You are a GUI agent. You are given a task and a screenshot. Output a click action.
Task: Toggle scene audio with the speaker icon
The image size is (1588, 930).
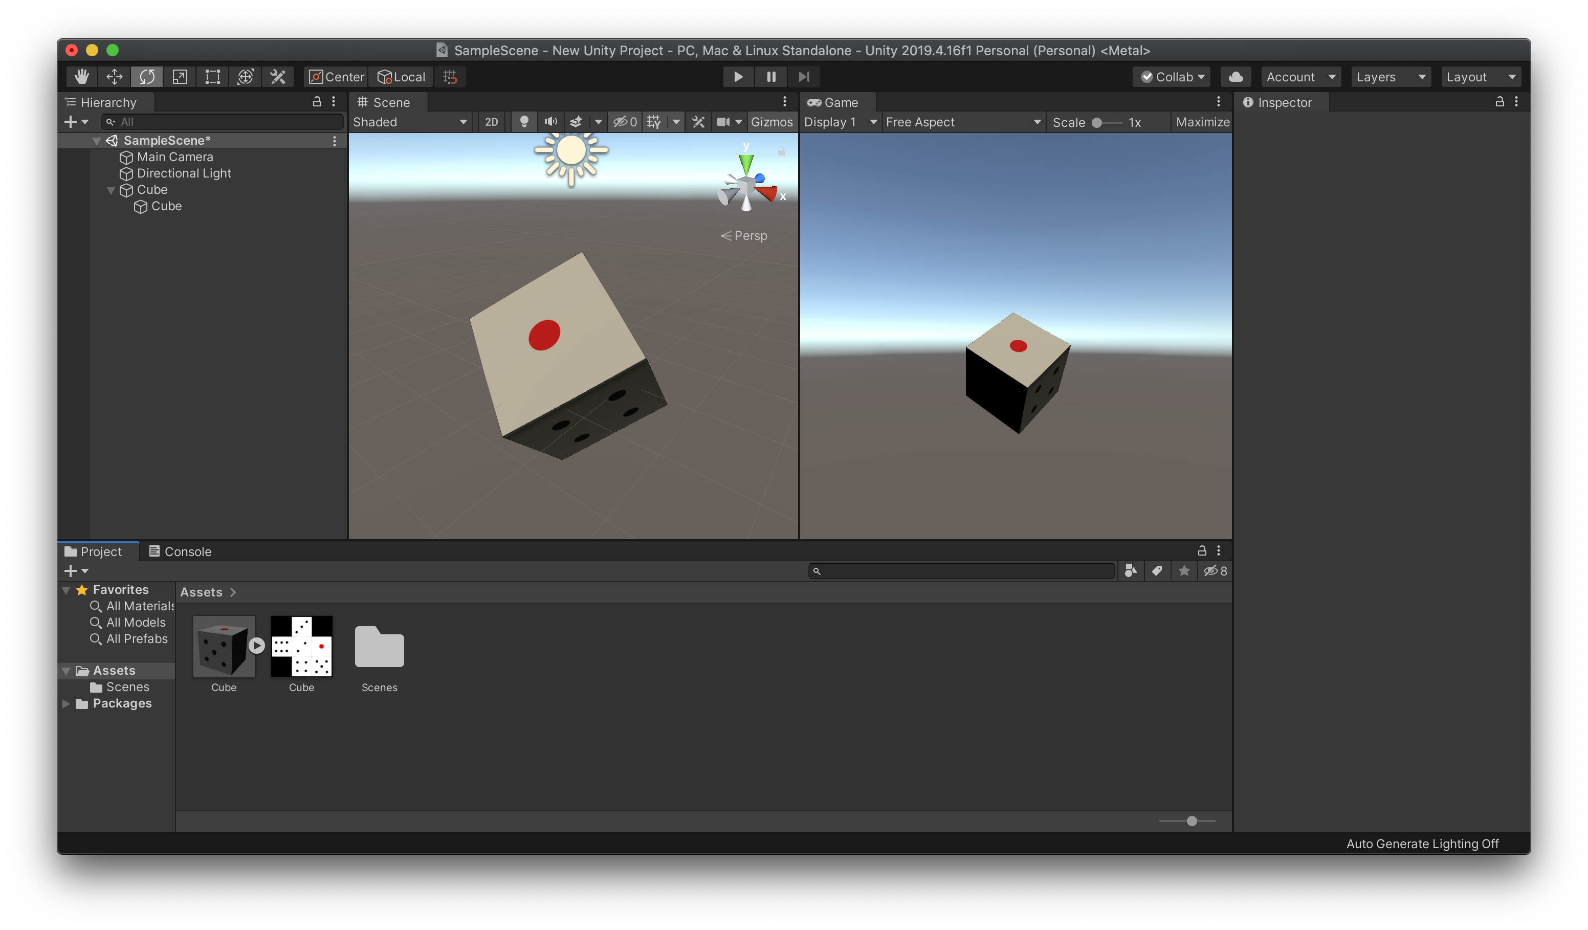(x=550, y=122)
